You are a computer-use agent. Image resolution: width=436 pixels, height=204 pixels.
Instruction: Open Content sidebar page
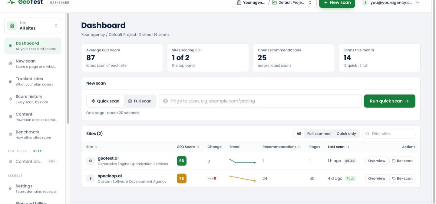click(33, 117)
